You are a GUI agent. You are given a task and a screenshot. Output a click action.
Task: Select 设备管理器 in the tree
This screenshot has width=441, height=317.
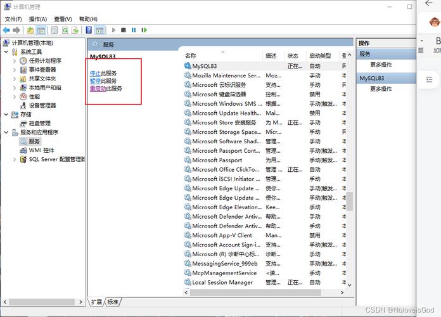(x=42, y=105)
